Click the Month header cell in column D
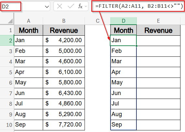This screenshot has height=132, width=185. tap(123, 30)
